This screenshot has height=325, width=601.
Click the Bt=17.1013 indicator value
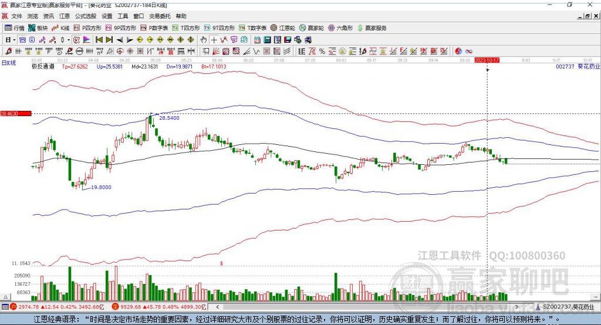click(214, 66)
